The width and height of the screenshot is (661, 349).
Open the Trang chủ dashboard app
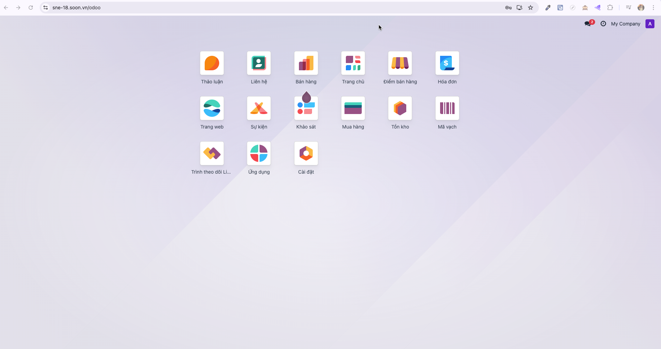(353, 63)
